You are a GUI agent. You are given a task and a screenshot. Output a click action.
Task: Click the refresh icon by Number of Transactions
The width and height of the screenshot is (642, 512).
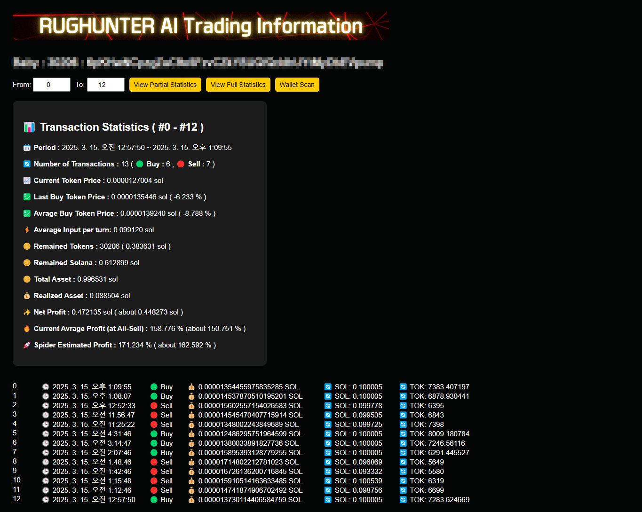(x=27, y=164)
